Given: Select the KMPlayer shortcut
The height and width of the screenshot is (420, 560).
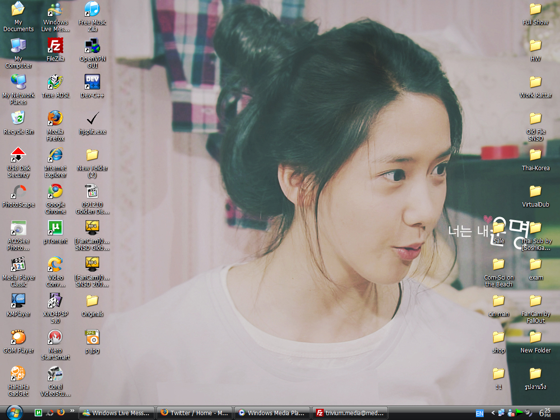Looking at the screenshot, I should 18,305.
